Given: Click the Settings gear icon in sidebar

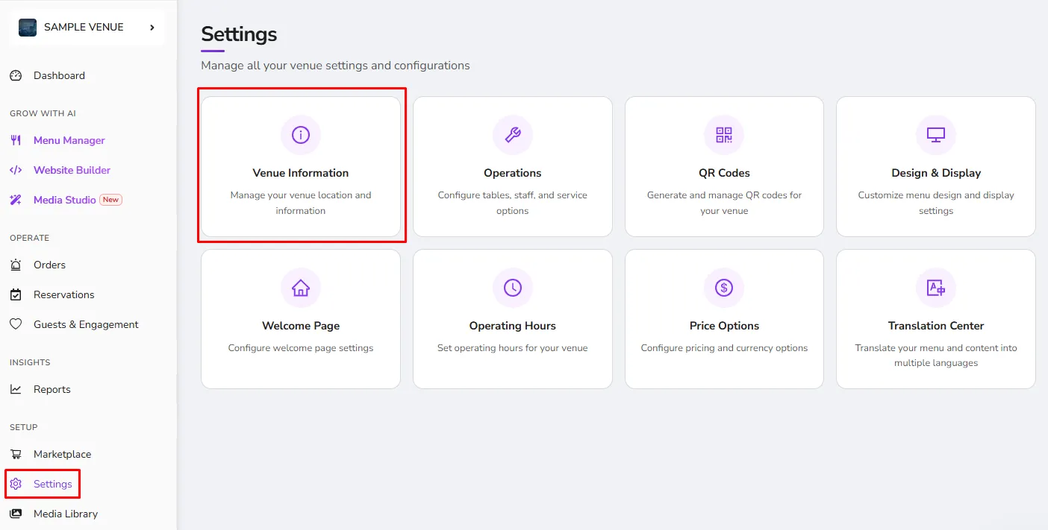Looking at the screenshot, I should (16, 484).
